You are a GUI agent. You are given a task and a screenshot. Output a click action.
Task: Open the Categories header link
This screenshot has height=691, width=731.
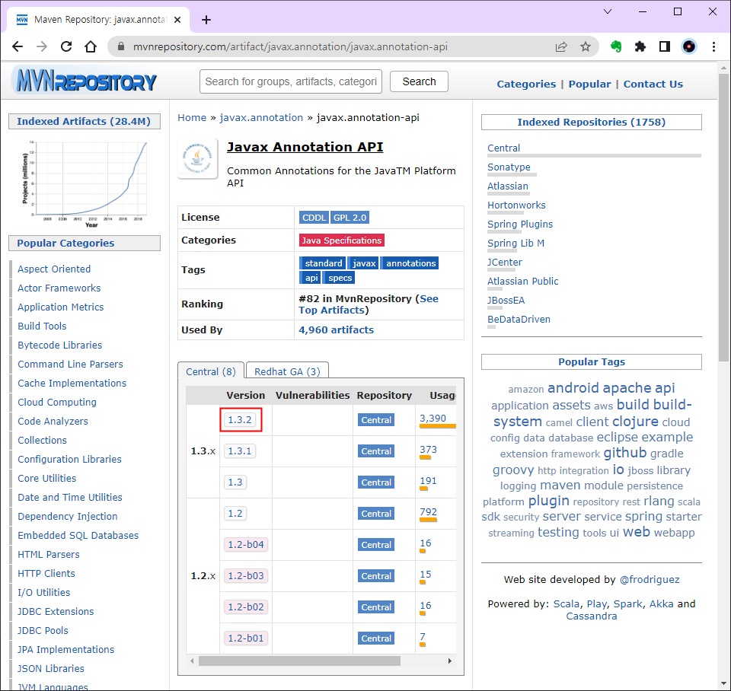pyautogui.click(x=526, y=84)
